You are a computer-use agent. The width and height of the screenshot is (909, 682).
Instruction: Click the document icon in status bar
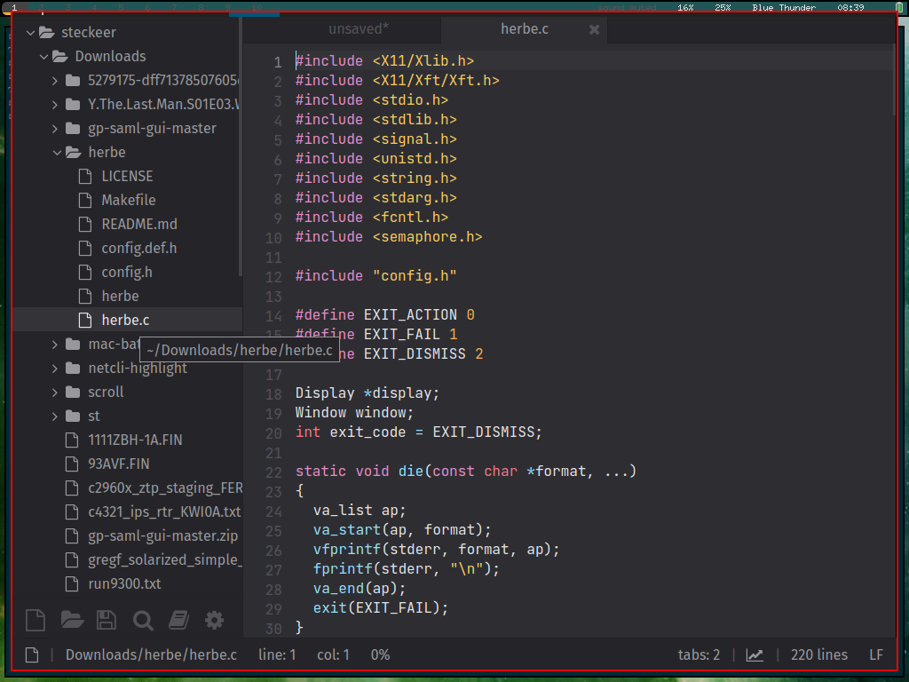32,655
